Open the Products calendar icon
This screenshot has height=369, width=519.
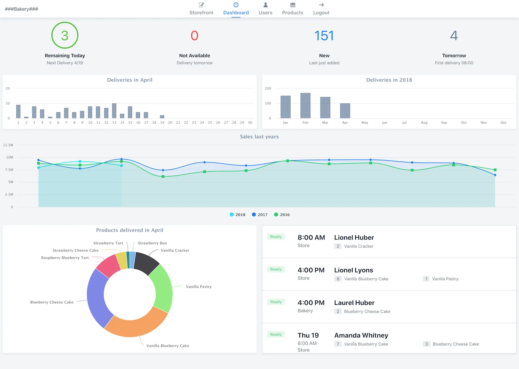tap(292, 5)
